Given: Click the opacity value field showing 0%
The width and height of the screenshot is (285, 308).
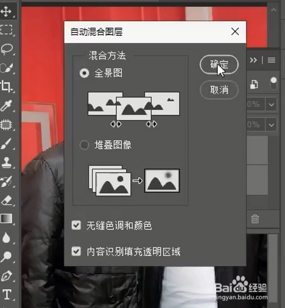Looking at the screenshot, I should 255,105.
